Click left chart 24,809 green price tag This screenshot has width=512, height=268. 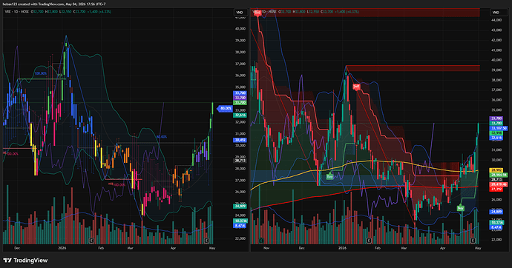point(240,206)
